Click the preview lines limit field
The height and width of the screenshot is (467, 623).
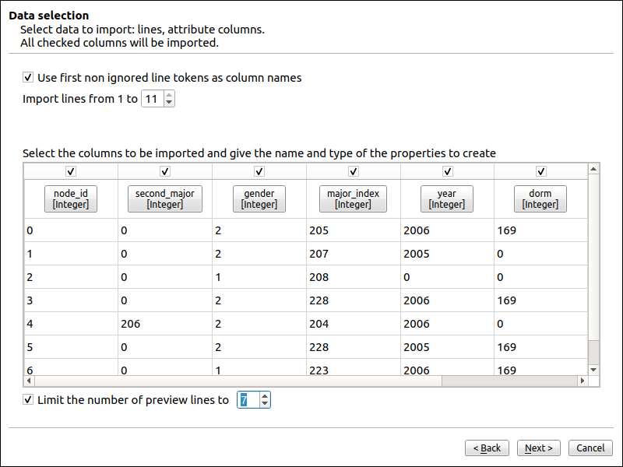click(247, 400)
